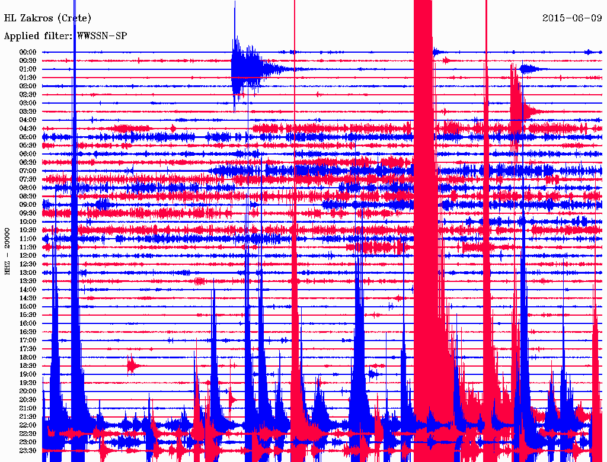Click the 06:00 time label
The width and height of the screenshot is (607, 462).
(28, 153)
